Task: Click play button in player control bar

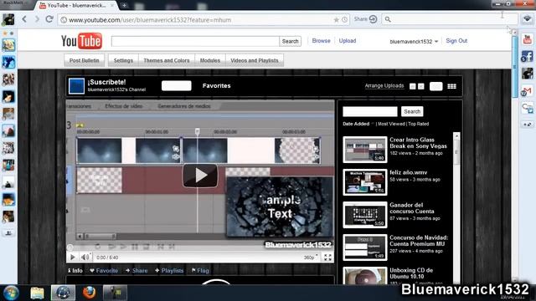Action: (73, 258)
